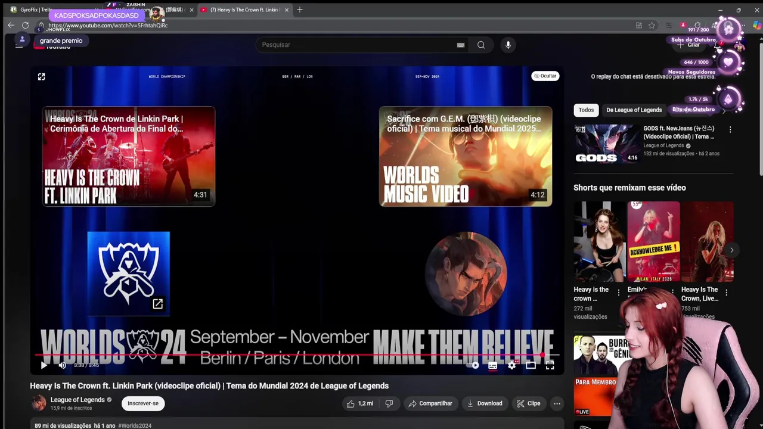
Task: Select the Todos filter chip
Action: 586,110
